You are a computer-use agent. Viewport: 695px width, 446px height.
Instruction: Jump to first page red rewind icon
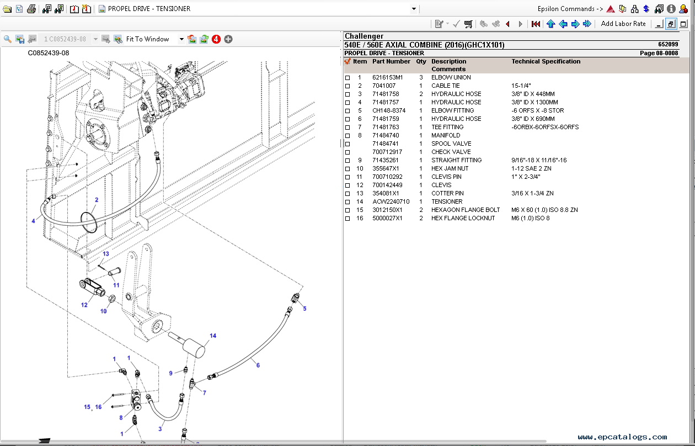(x=536, y=24)
